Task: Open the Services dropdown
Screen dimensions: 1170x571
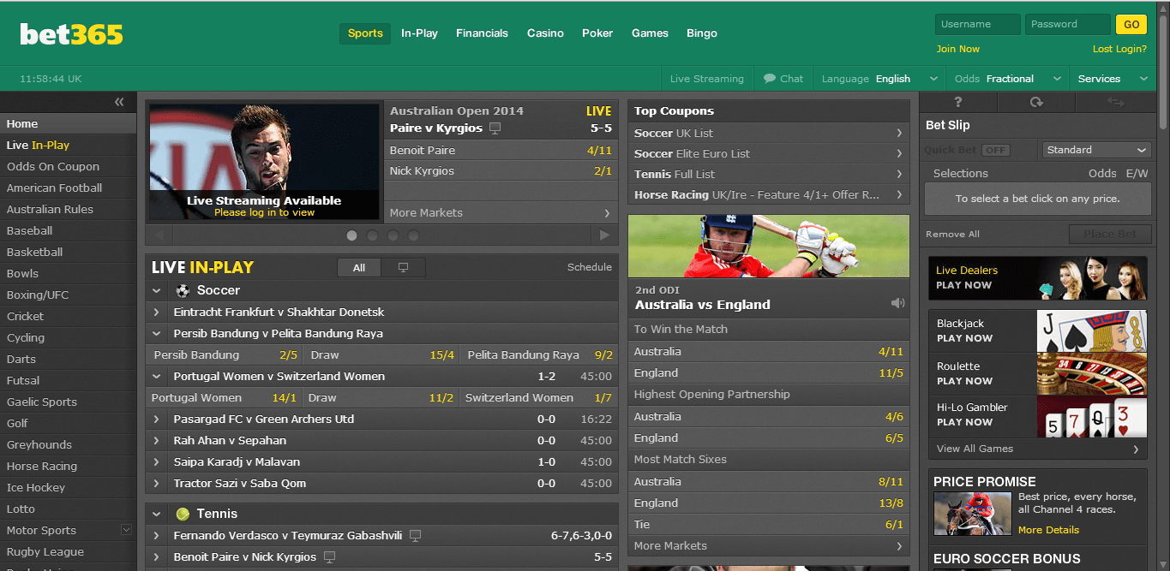Action: tap(1113, 79)
